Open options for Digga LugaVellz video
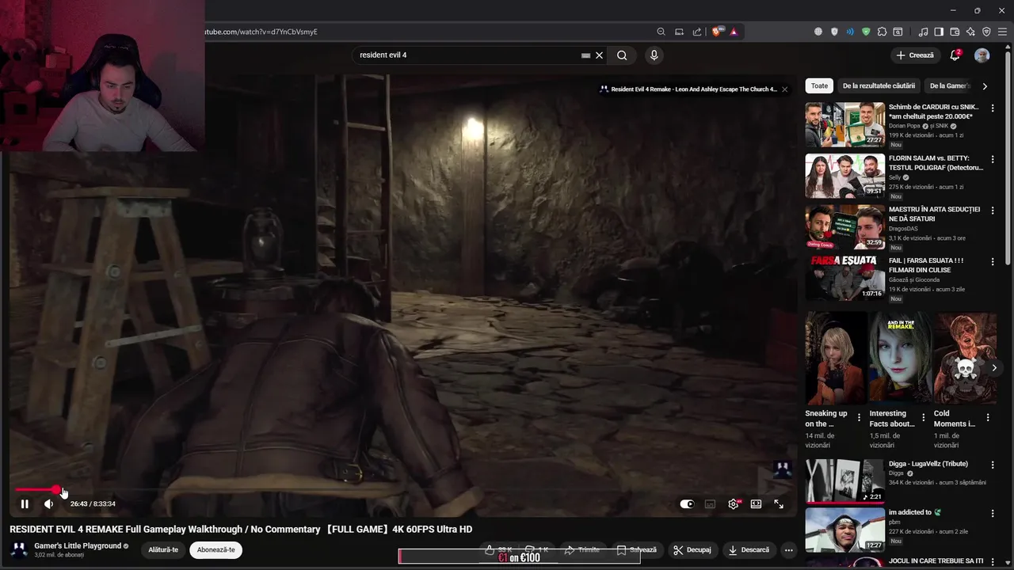The width and height of the screenshot is (1014, 570). click(x=993, y=465)
